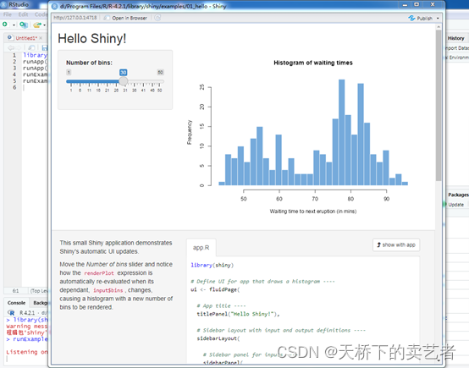Click the Open File folder icon in RStudio
469x368 pixels.
(37, 25)
